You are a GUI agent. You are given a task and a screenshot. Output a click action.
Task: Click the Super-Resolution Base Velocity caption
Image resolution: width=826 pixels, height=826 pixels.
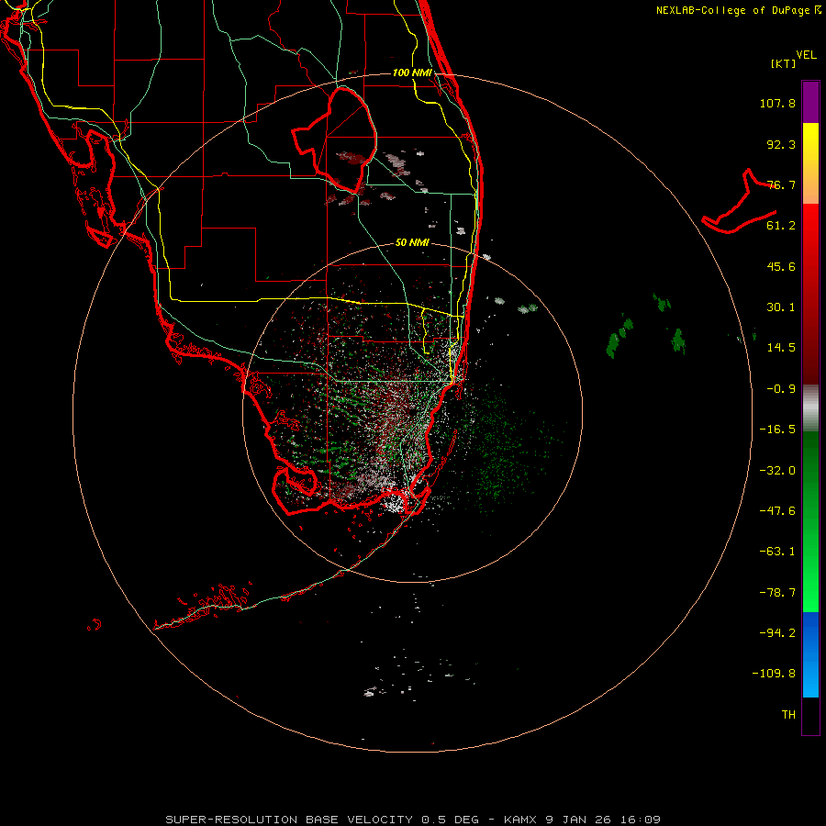pos(412,820)
